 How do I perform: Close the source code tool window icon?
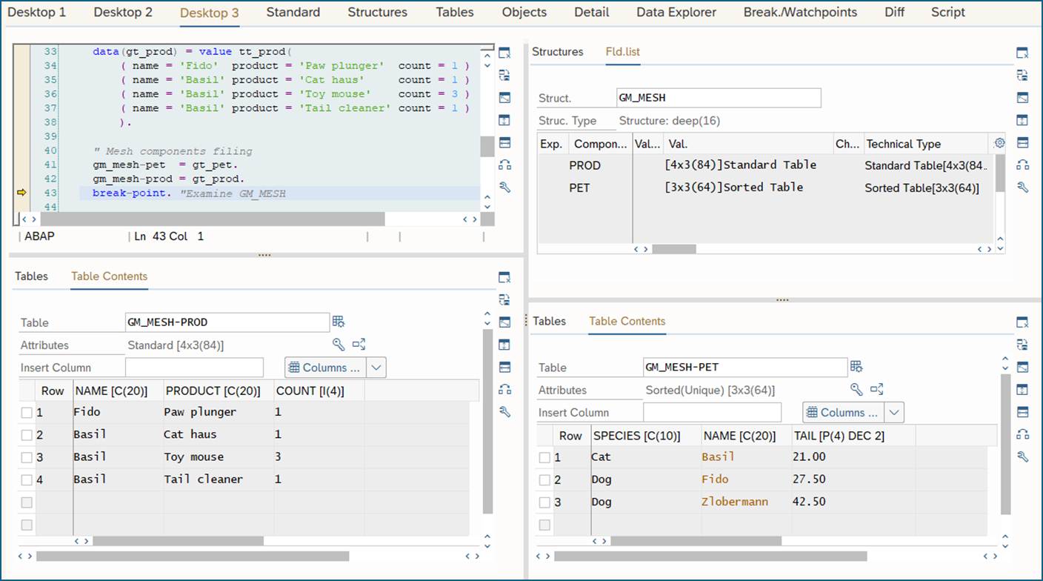tap(504, 53)
